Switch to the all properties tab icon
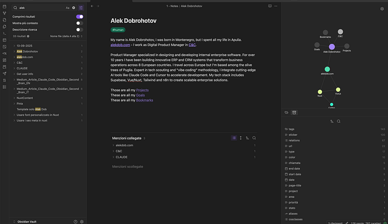Screen dimensions: 388x224 point(294,113)
